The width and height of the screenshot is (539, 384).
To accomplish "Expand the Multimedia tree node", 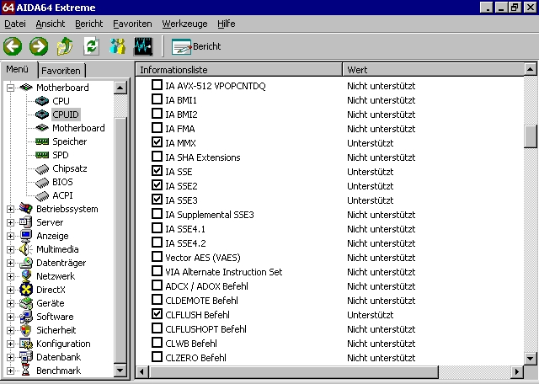I will 10,249.
